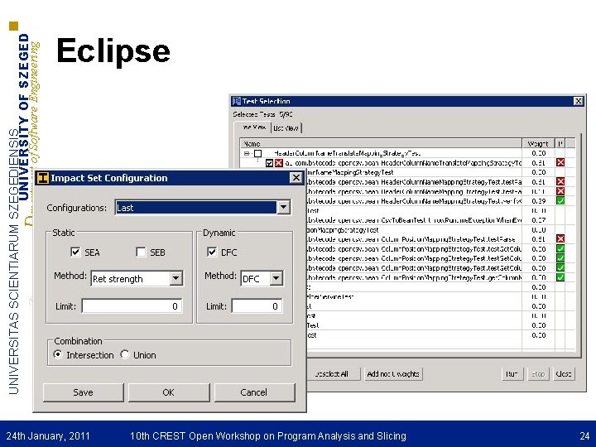This screenshot has height=447, width=596.
Task: Select the HeaderColumnNameTranslateMappingStrategyTest root row
Action: point(347,154)
